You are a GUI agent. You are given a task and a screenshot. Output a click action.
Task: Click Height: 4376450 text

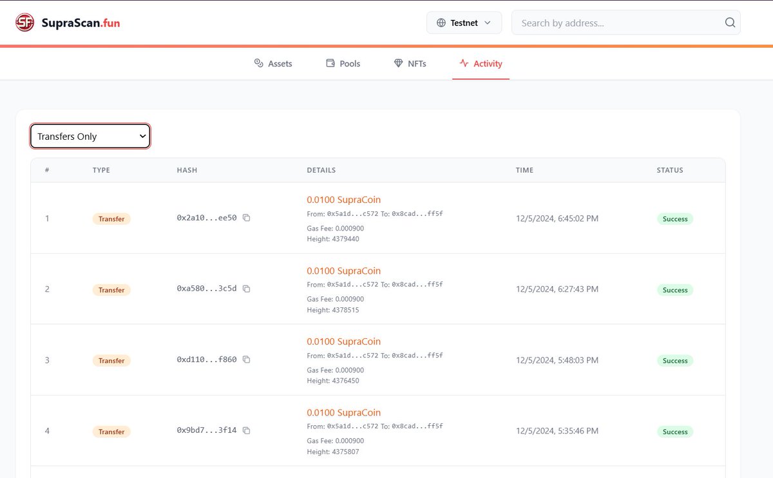point(333,381)
